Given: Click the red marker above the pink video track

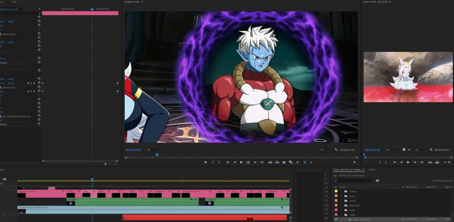Looking at the screenshot, I should tap(52, 188).
